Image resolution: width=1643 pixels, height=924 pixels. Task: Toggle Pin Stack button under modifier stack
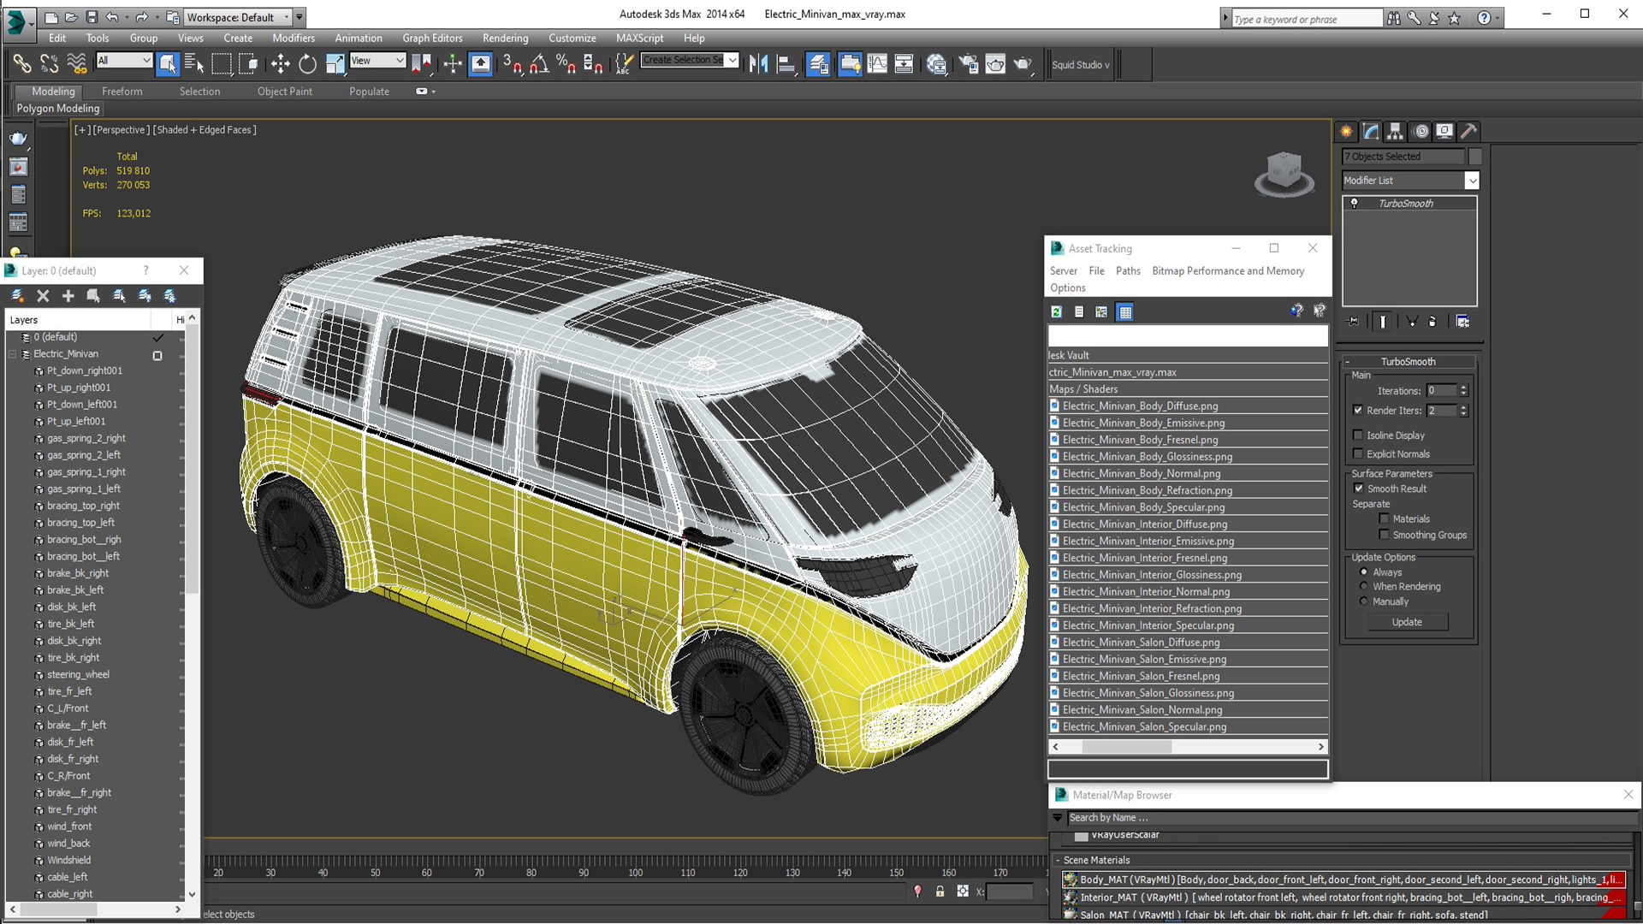coord(1353,322)
